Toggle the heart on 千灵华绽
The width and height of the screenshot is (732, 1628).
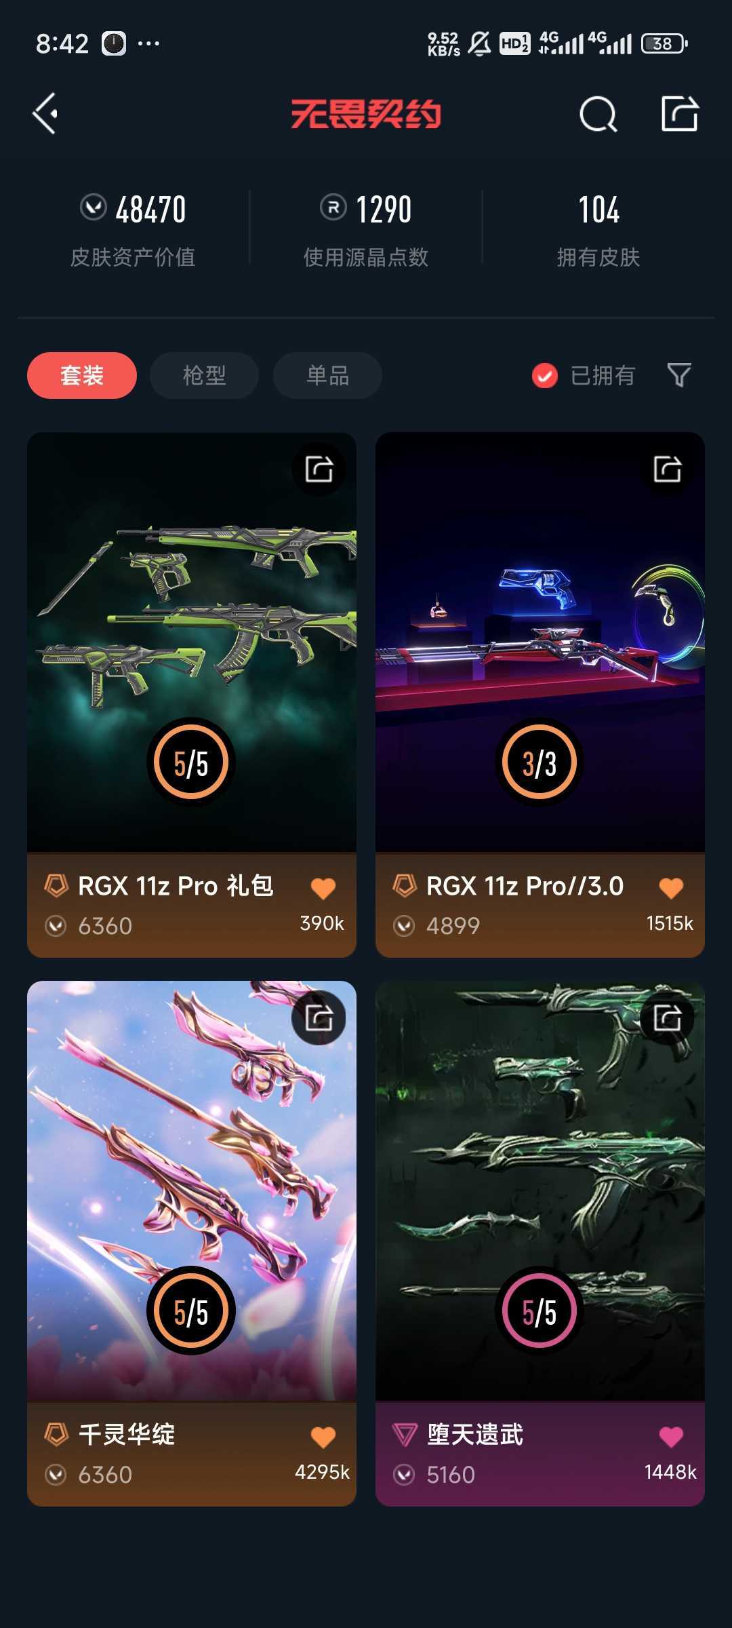tap(323, 1437)
